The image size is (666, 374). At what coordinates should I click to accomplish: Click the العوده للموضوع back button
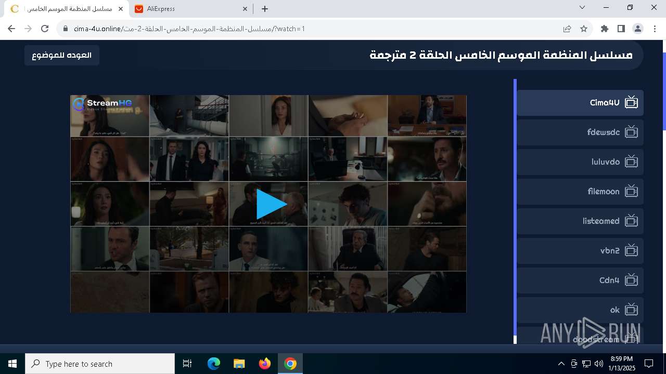(x=61, y=55)
